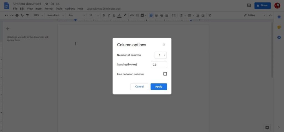The height and width of the screenshot is (132, 284).
Task: Center align text
Action: click(x=156, y=15)
